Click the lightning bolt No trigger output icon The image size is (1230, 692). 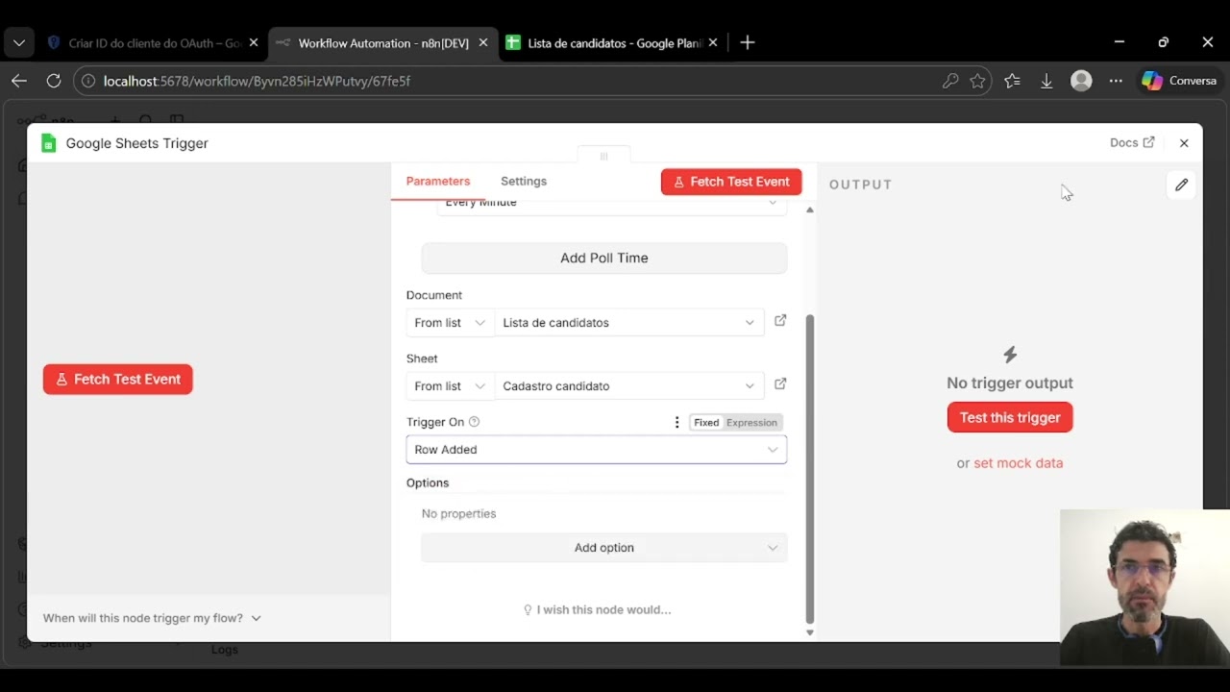click(x=1010, y=355)
